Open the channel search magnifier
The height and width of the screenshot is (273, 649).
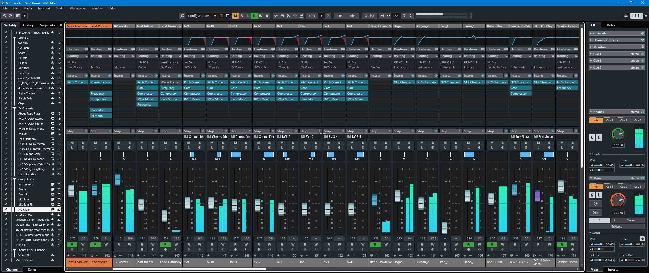(182, 16)
